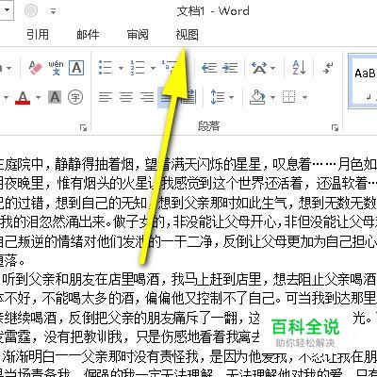Center the paragraph text
377x377 pixels.
(x=126, y=97)
